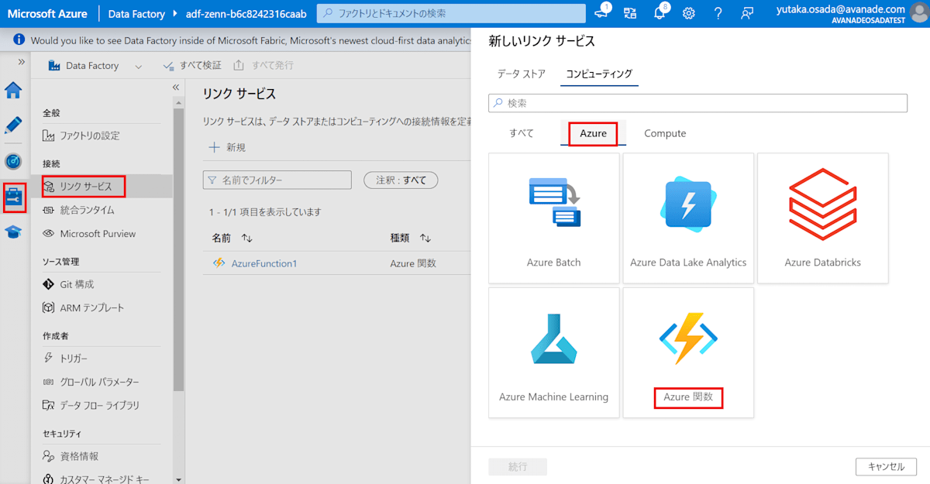The height and width of the screenshot is (484, 930).
Task: Click the adf-zenn factory breadcrumb
Action: click(246, 14)
